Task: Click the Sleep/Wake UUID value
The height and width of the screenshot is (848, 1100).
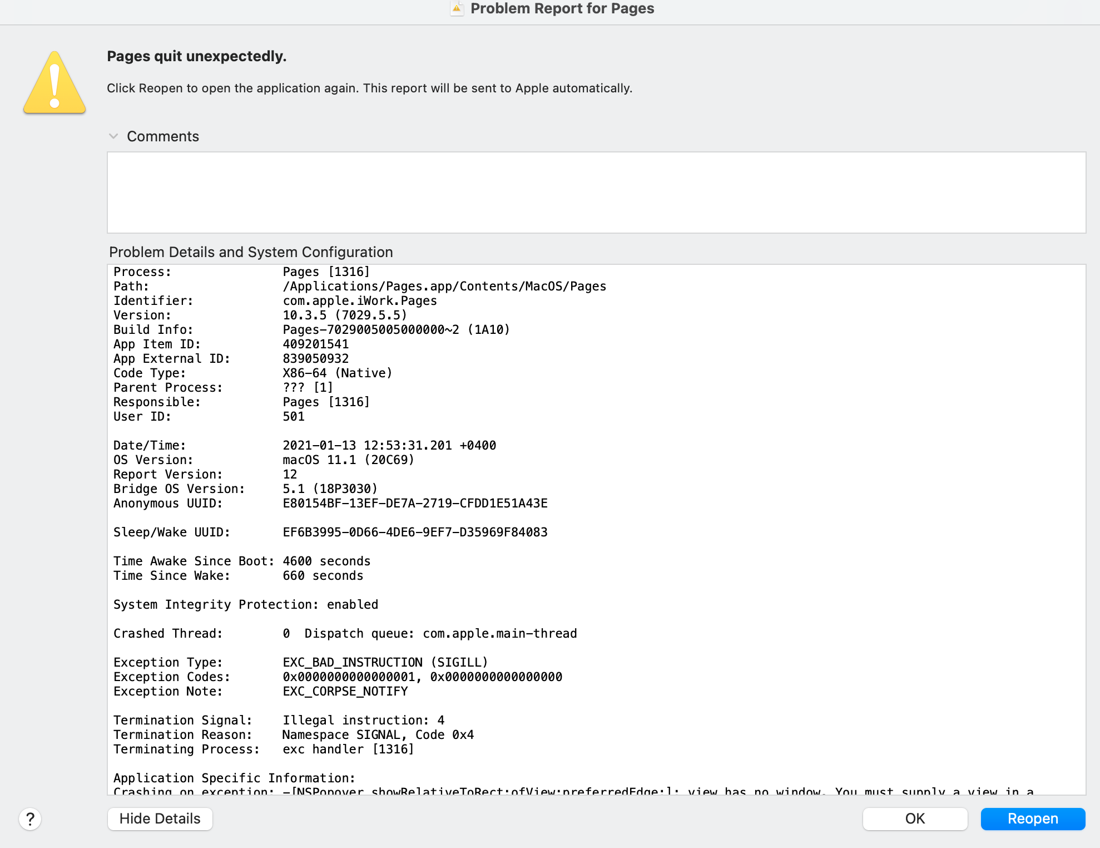Action: tap(415, 532)
